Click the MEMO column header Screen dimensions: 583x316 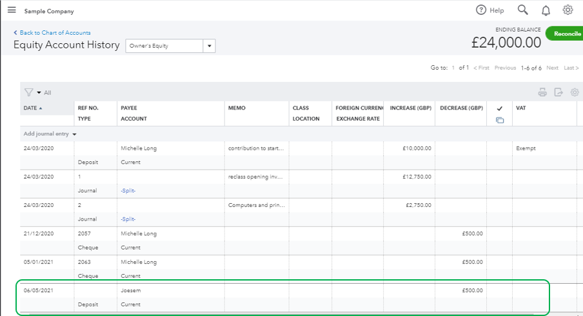tap(237, 108)
